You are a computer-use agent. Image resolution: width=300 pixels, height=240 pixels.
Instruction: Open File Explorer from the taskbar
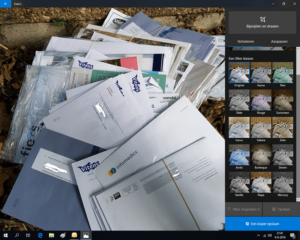pyautogui.click(x=51, y=235)
